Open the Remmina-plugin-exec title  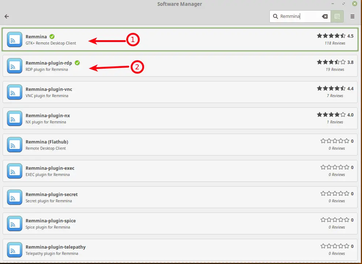tap(50, 168)
